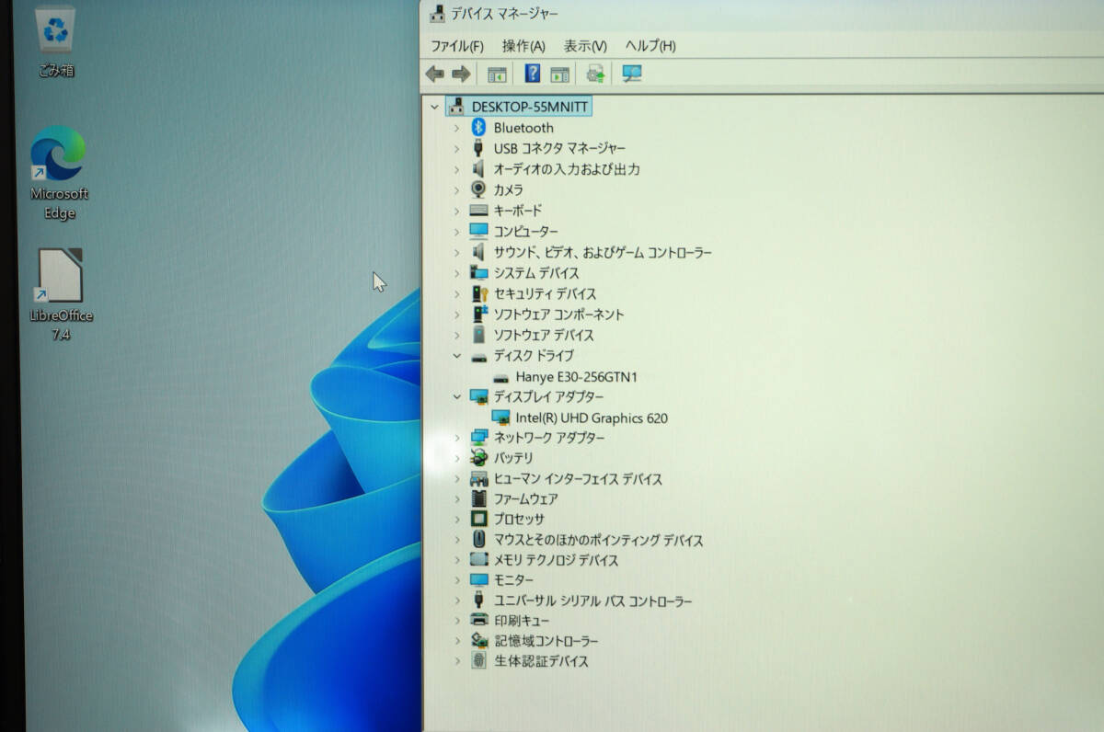Select the ファームウェア row label
This screenshot has width=1104, height=732.
pos(525,498)
